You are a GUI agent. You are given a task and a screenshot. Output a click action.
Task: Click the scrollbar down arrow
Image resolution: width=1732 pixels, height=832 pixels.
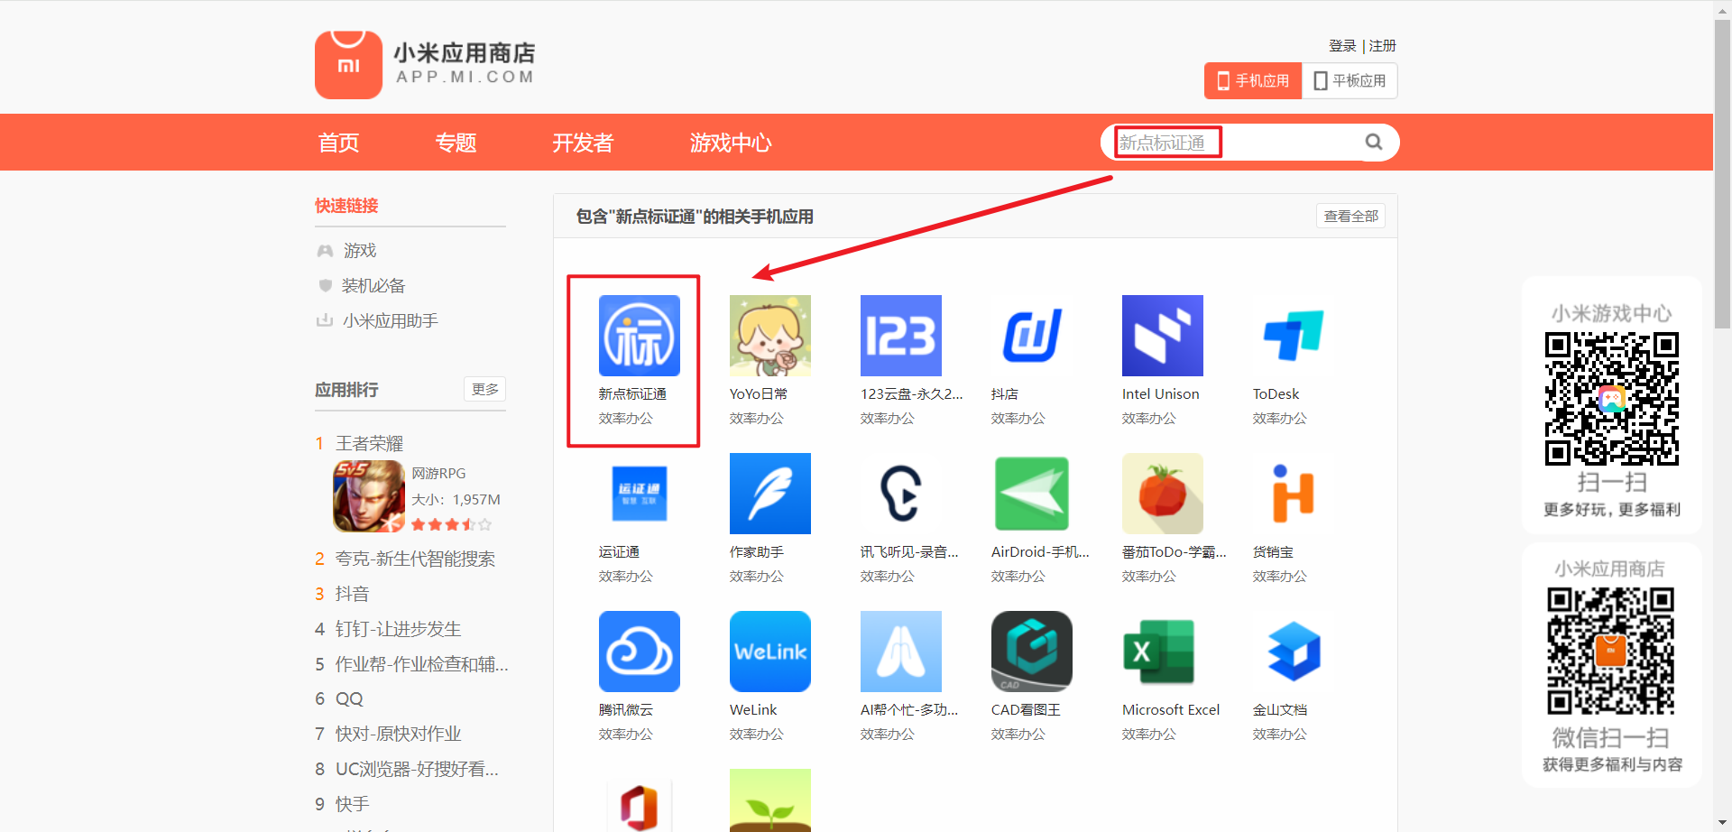[x=1722, y=823]
